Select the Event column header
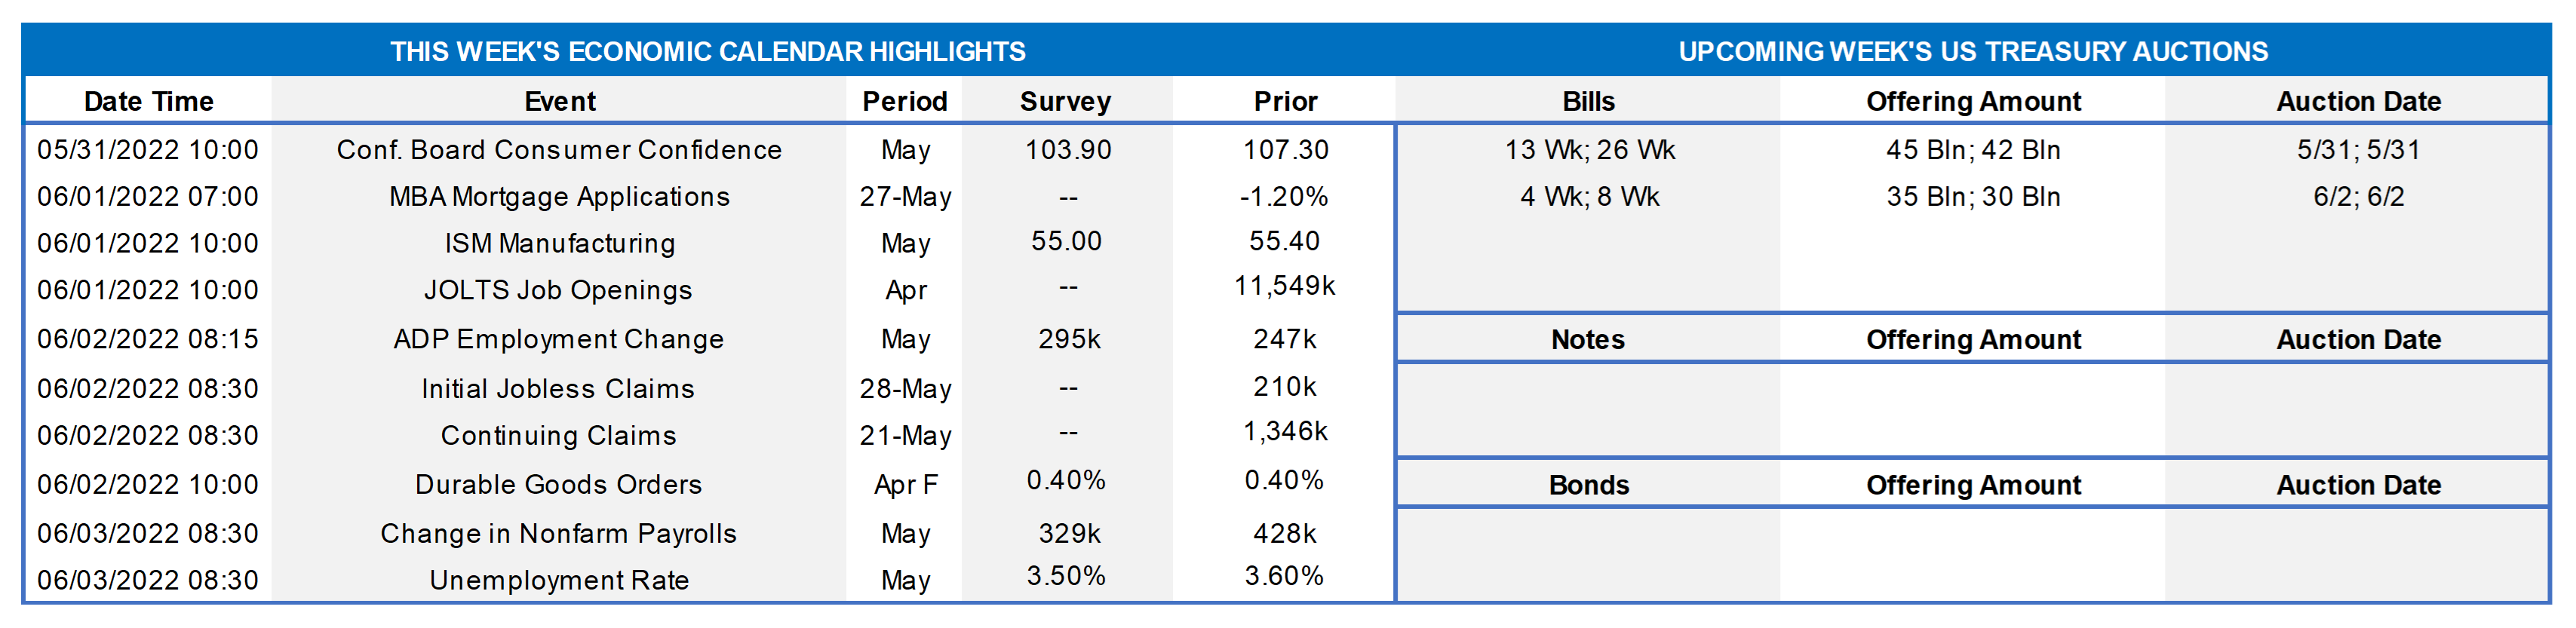This screenshot has height=628, width=2576. coord(559,101)
